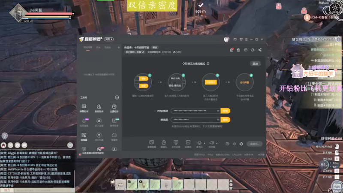Viewport: 343px width, 193px height.
Task: Open the 主播任务 tool
Action: (x=114, y=109)
